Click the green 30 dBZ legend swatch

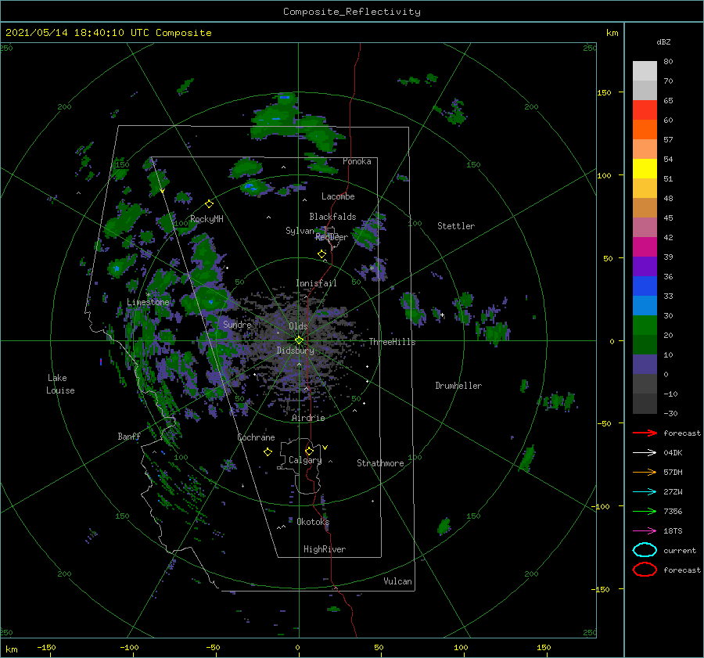click(645, 325)
